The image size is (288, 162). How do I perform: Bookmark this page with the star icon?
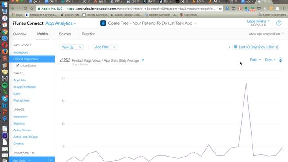(x=220, y=9)
